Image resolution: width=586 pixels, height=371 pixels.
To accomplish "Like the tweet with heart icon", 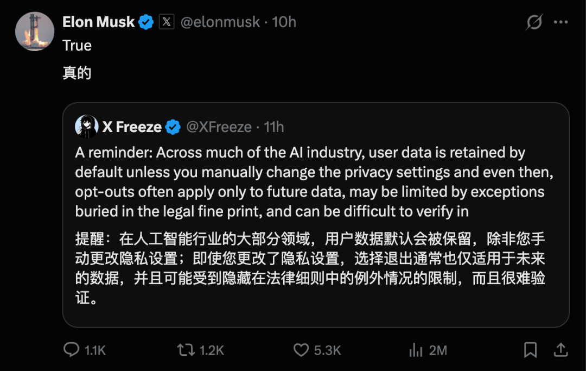I will 301,350.
